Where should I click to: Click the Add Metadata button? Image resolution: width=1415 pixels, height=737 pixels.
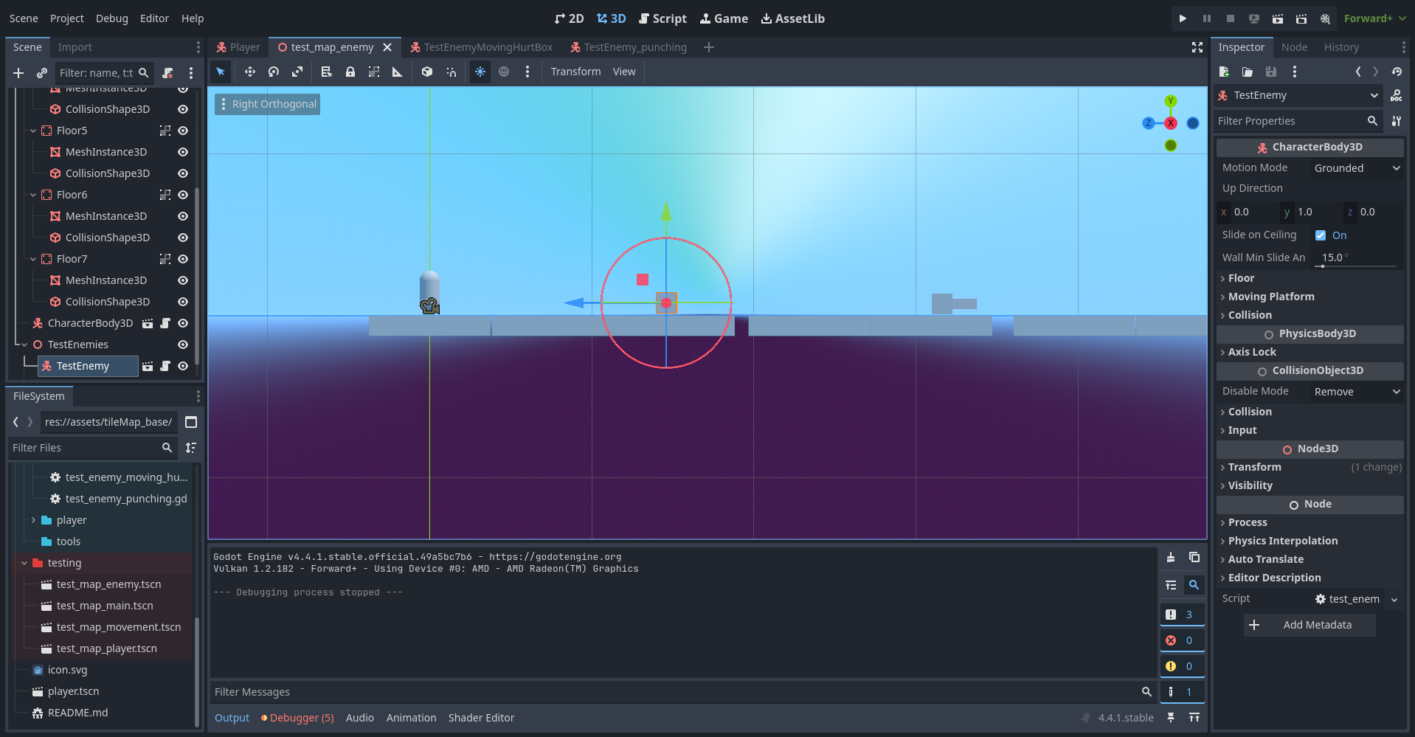point(1310,624)
